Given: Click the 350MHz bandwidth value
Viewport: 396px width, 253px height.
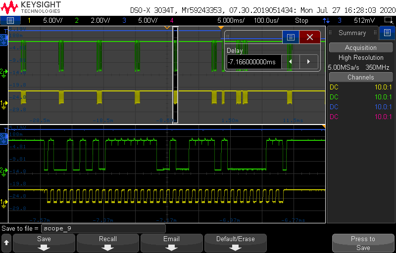Looking at the screenshot, I should point(377,68).
